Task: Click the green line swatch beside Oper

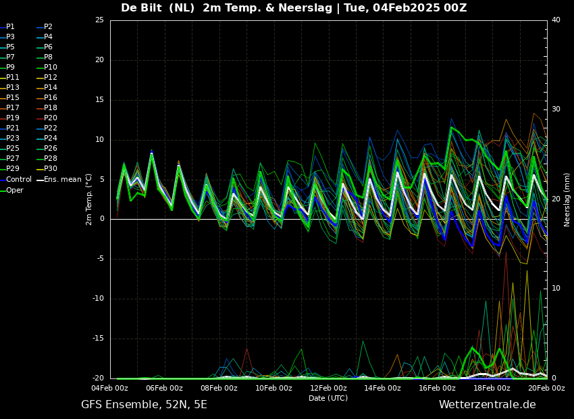Action: click(x=3, y=190)
